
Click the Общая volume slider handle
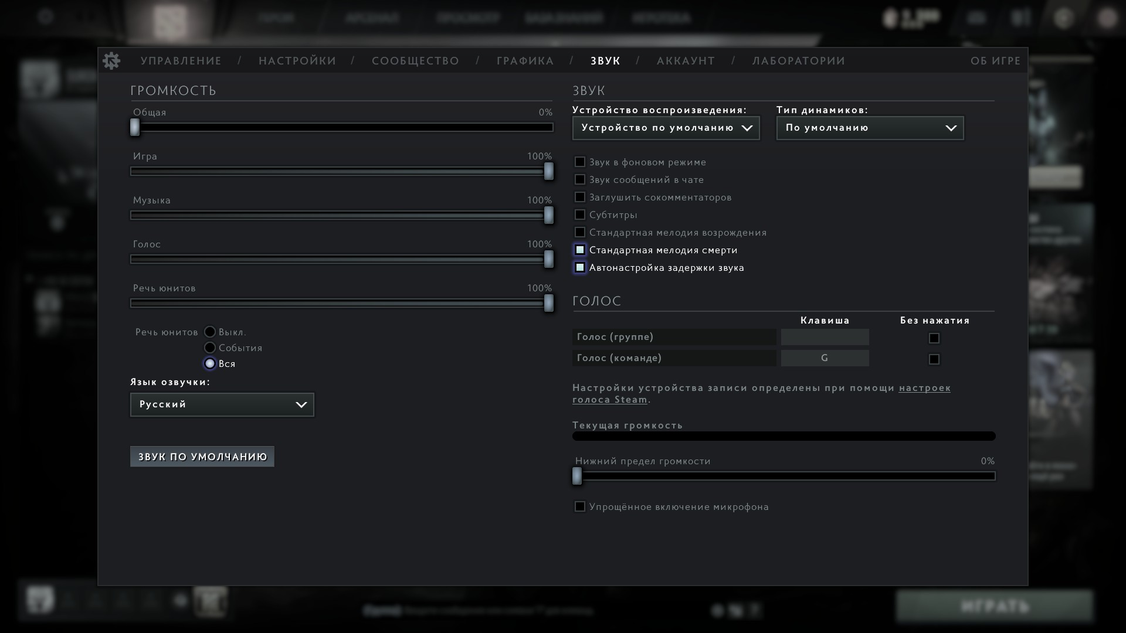(x=135, y=127)
